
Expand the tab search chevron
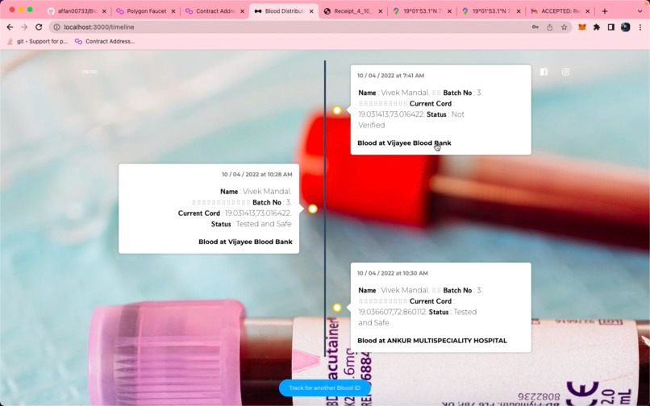640,11
